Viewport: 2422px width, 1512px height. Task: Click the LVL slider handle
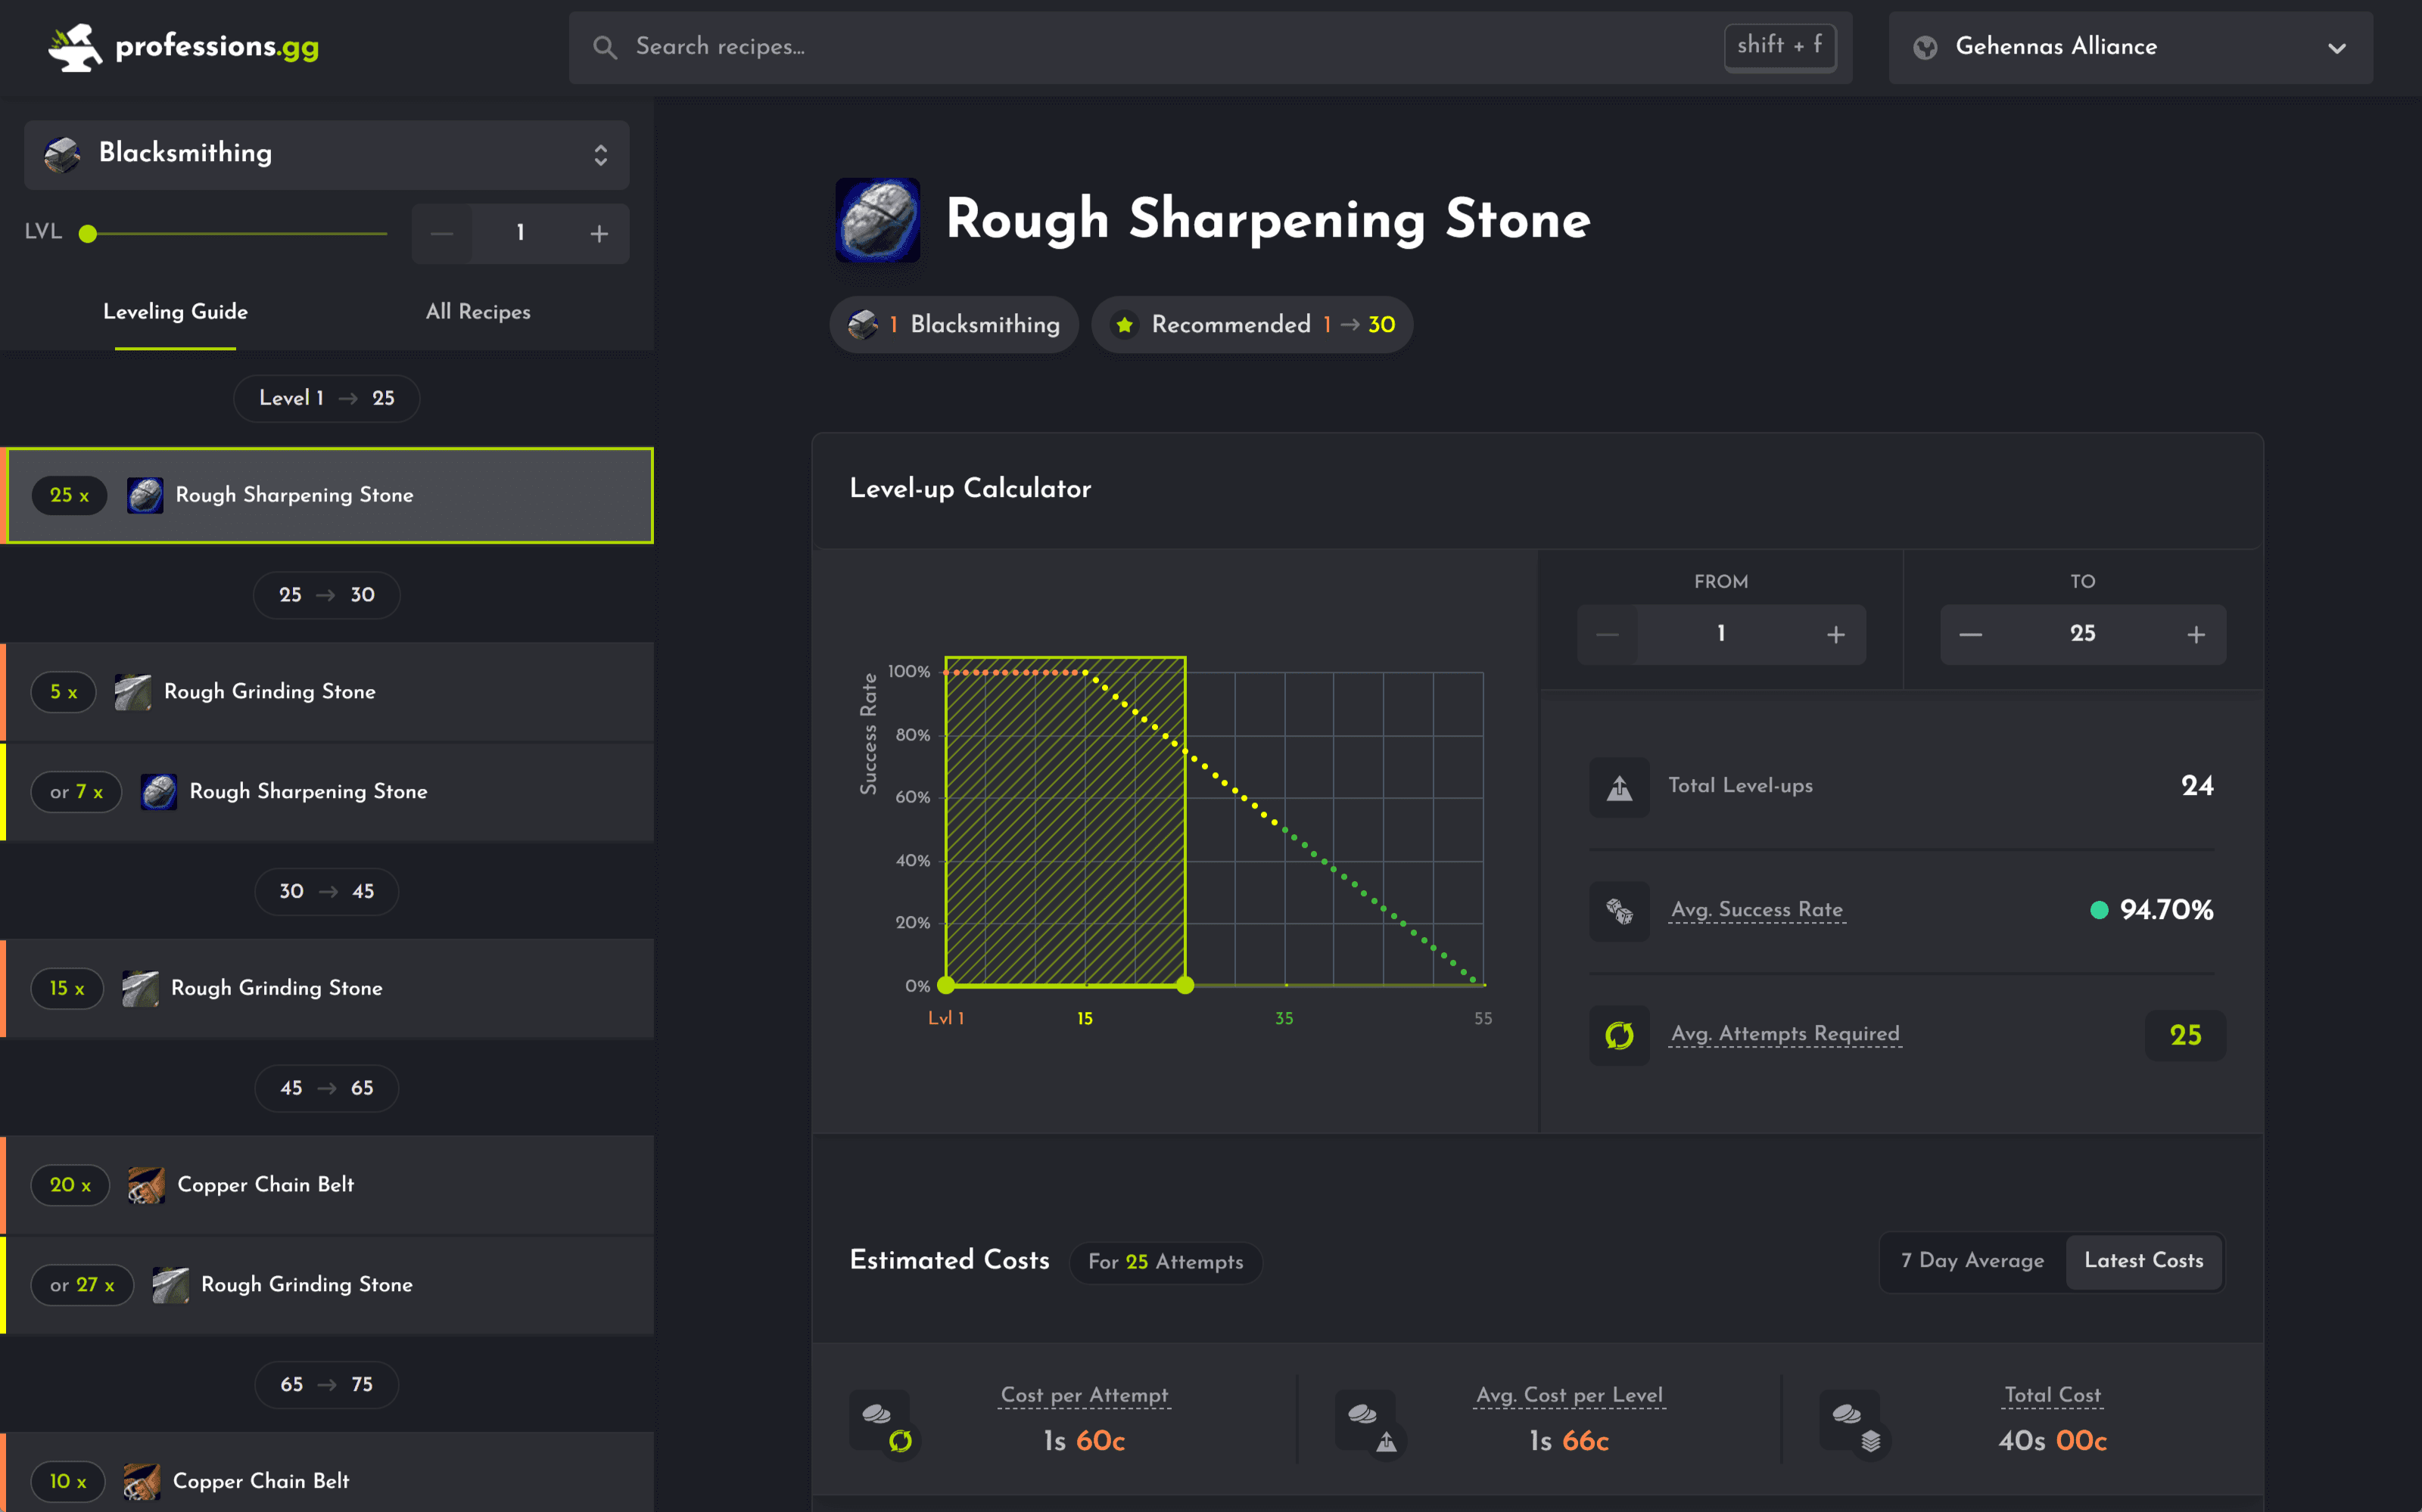(x=88, y=234)
